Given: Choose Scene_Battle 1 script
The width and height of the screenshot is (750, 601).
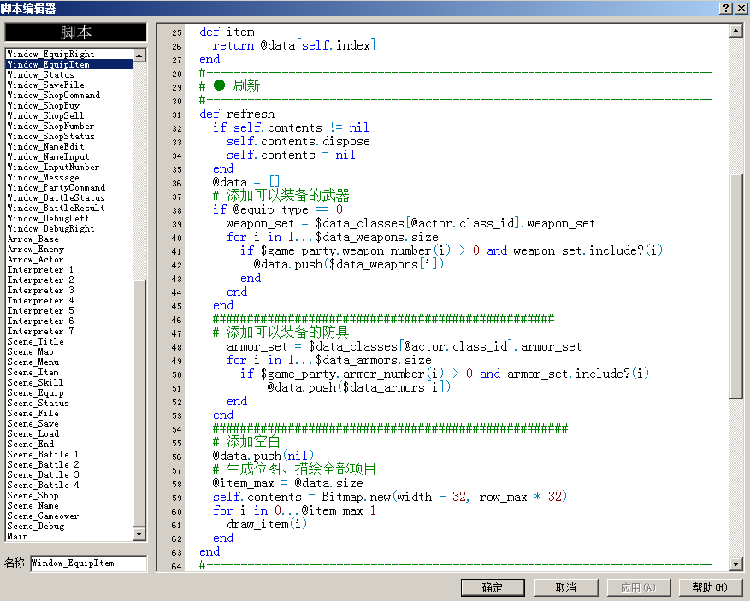Looking at the screenshot, I should coord(69,455).
